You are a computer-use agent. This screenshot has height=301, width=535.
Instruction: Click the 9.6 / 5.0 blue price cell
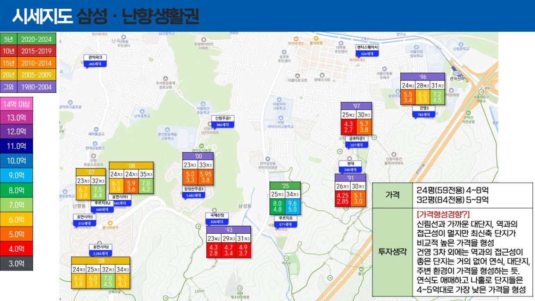[x=293, y=207]
